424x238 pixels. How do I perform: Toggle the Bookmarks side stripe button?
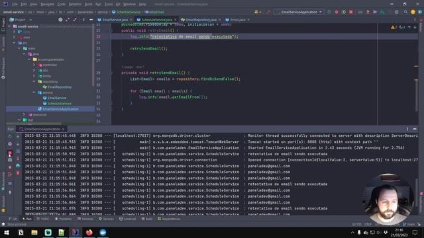[x=3, y=181]
